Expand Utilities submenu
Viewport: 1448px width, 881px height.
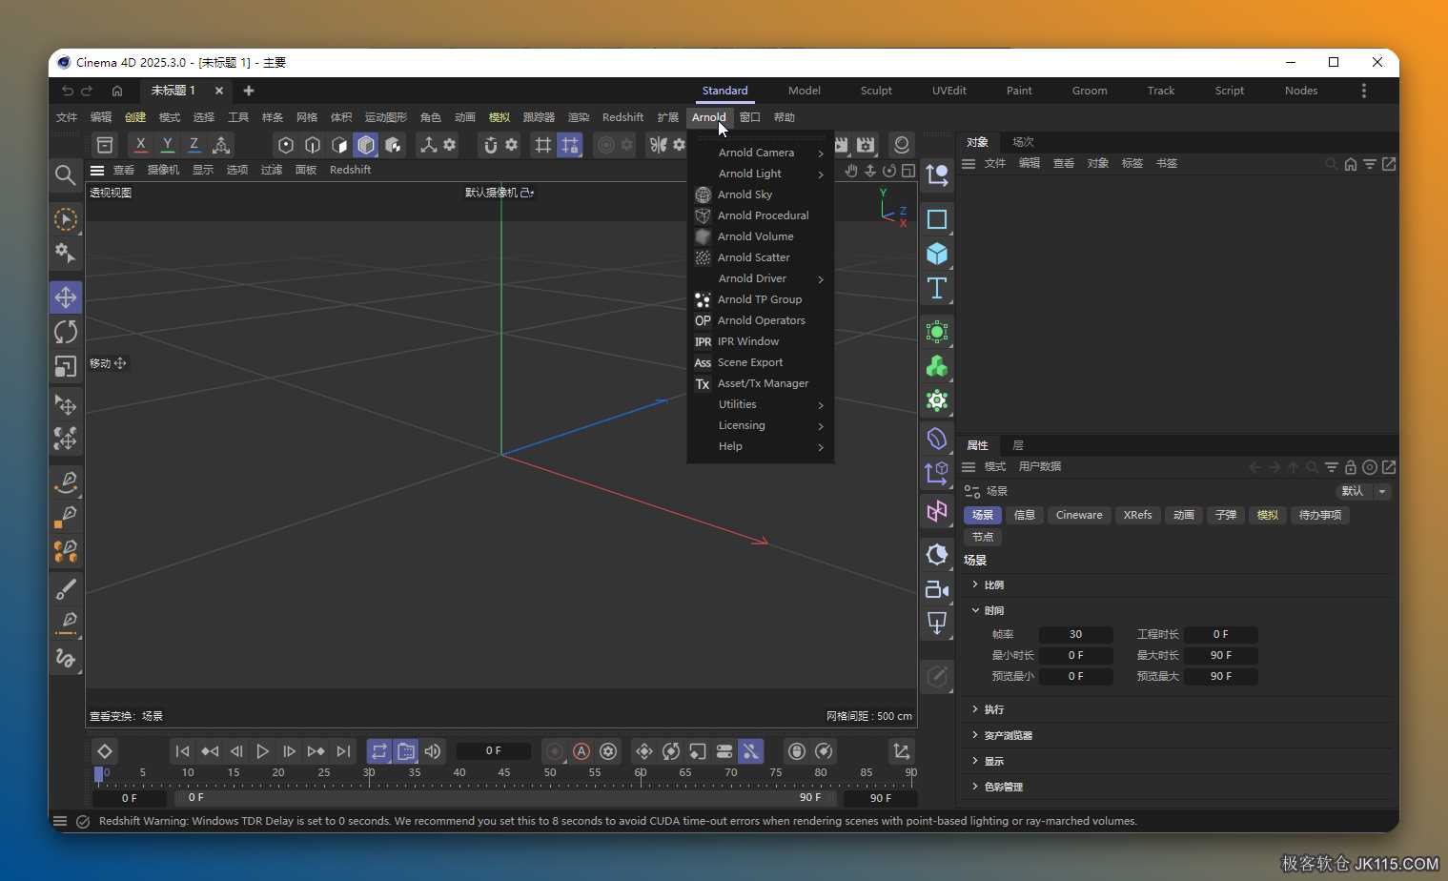click(761, 404)
